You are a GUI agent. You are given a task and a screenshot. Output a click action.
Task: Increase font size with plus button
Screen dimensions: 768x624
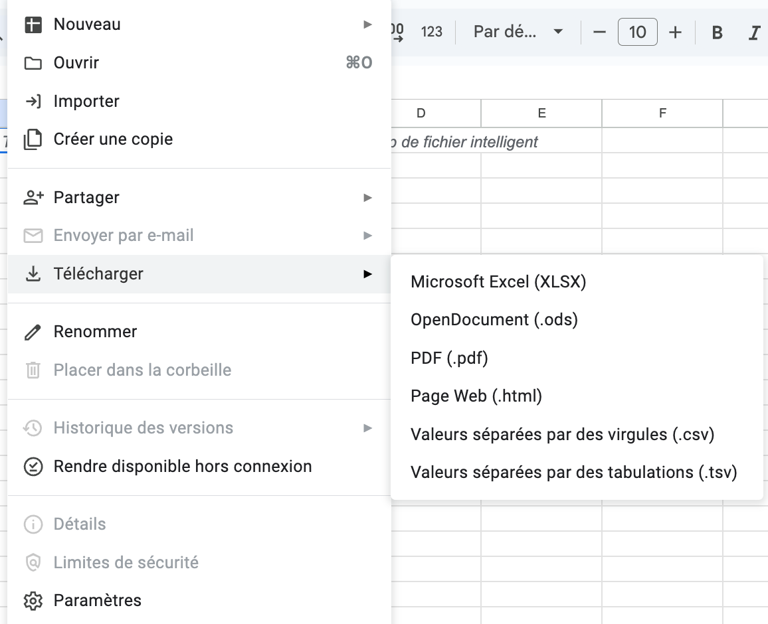[x=675, y=31]
